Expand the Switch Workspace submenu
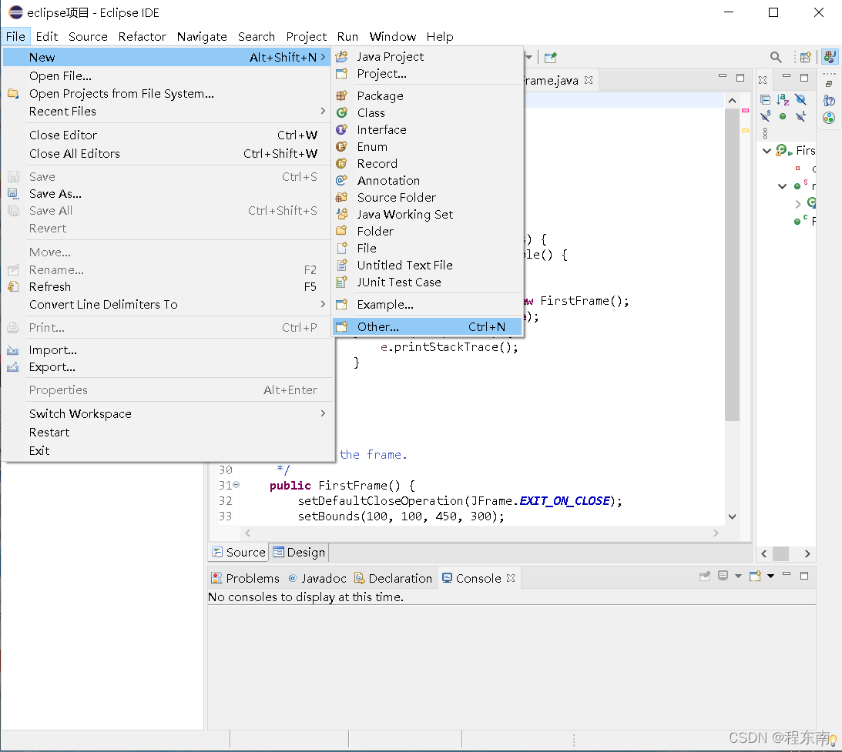The height and width of the screenshot is (752, 842). (323, 413)
